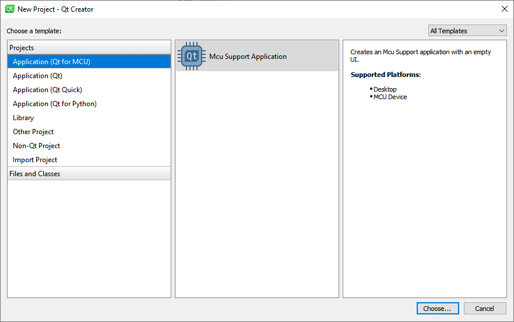This screenshot has width=514, height=322.
Task: Click the Mcu Support Application template name
Action: (x=248, y=57)
